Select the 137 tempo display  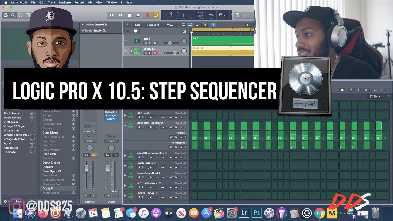(200, 15)
